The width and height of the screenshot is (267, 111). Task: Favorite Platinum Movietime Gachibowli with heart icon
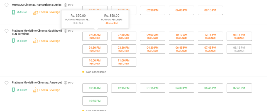pyautogui.click(x=6, y=31)
